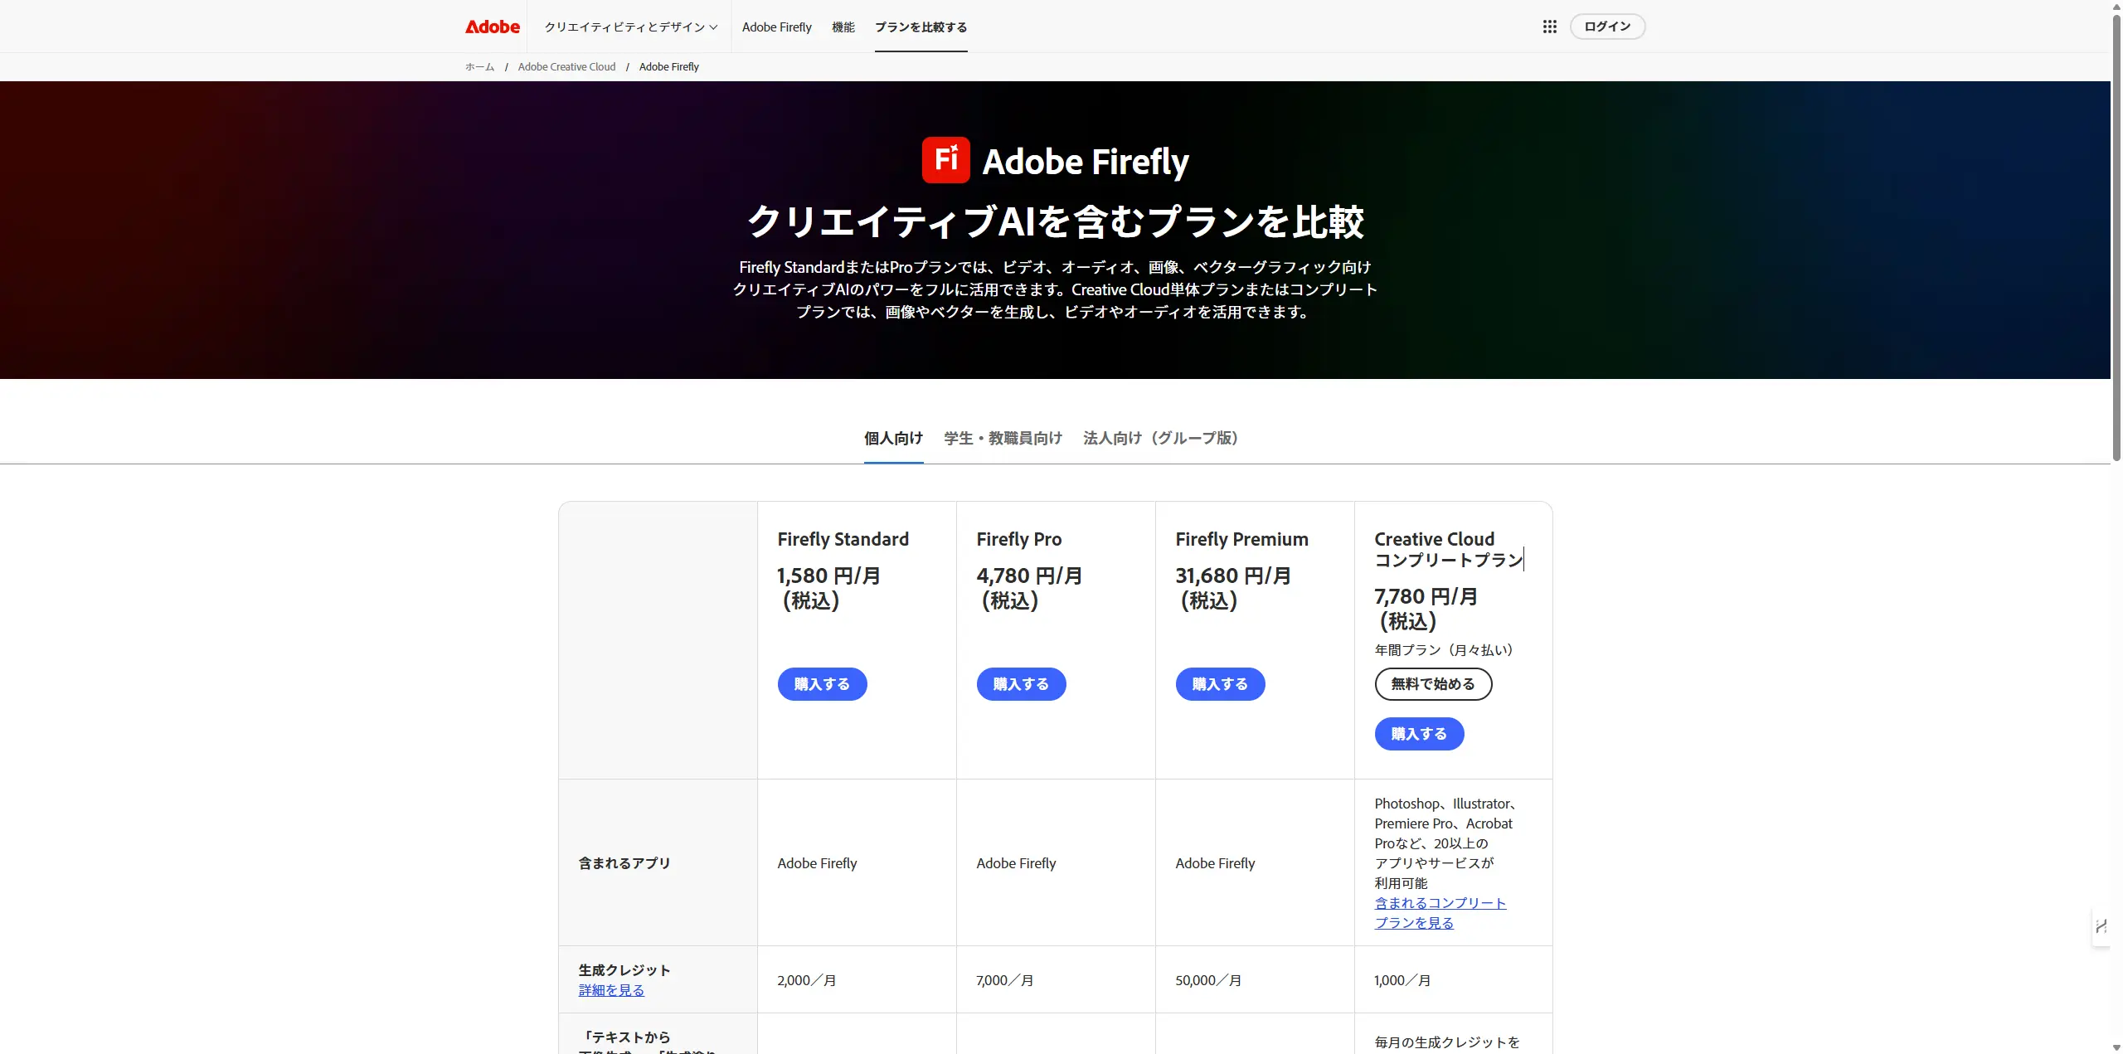Viewport: 2123px width, 1054px height.
Task: Click the Firefly Pro plan heading
Action: (x=1018, y=539)
